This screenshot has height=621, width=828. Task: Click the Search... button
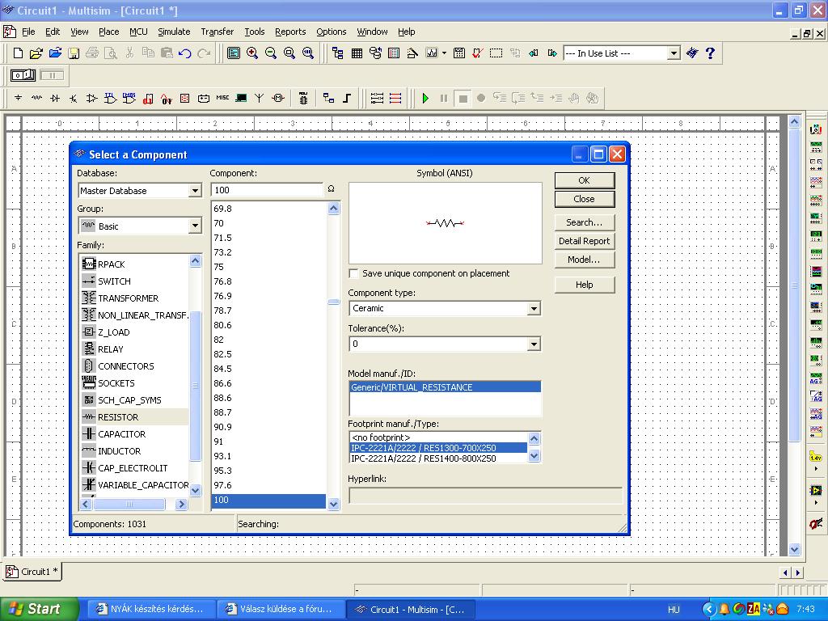coord(585,222)
